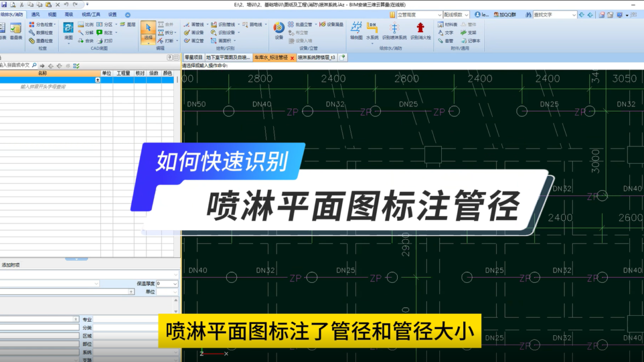Click the 文字 text tool
644x362 pixels.
446,33
